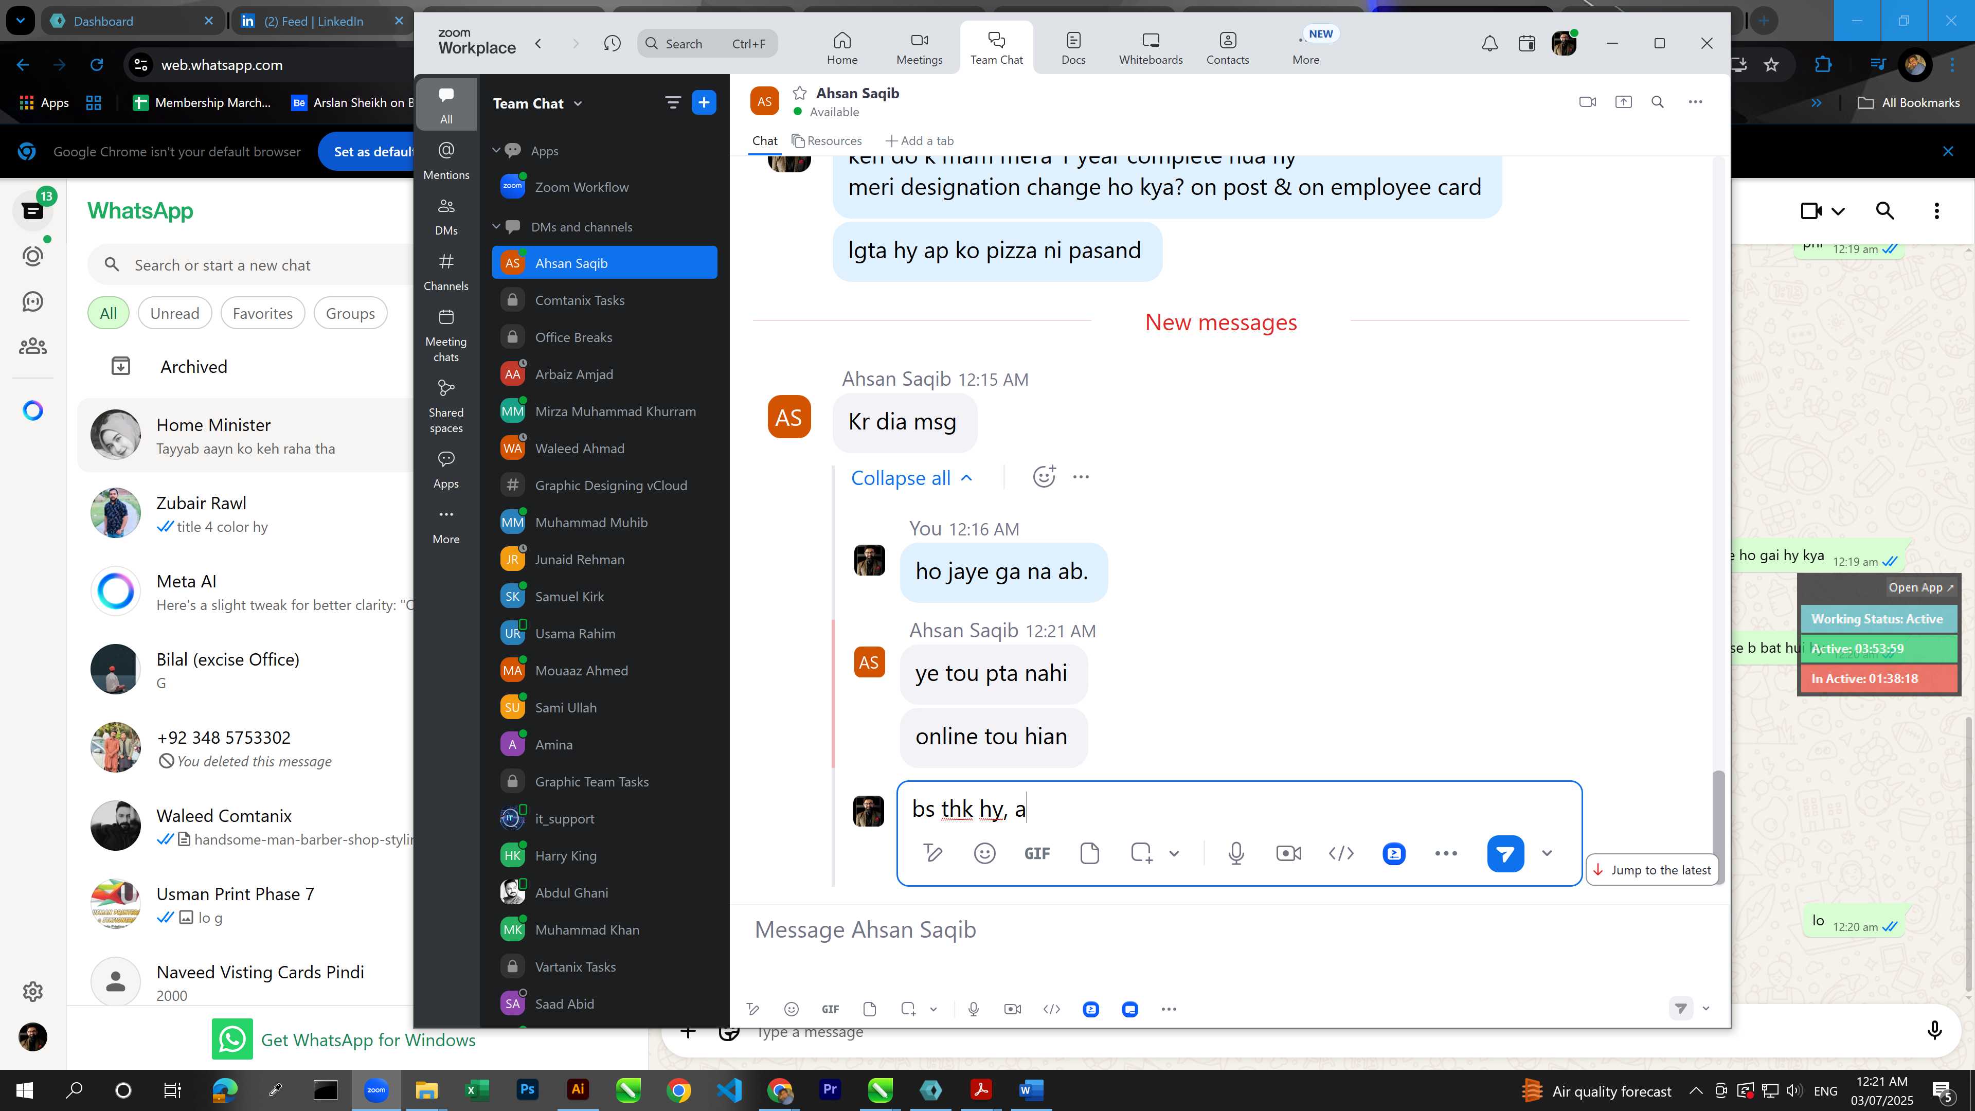The image size is (1975, 1111).
Task: Select Unread filter in WhatsApp
Action: 175,313
